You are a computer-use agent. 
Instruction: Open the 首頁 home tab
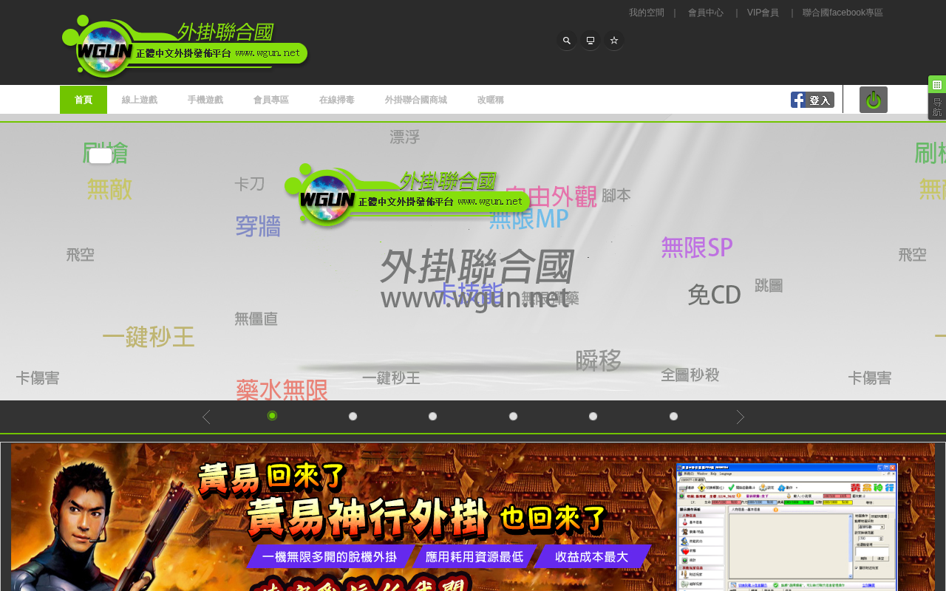click(x=84, y=100)
